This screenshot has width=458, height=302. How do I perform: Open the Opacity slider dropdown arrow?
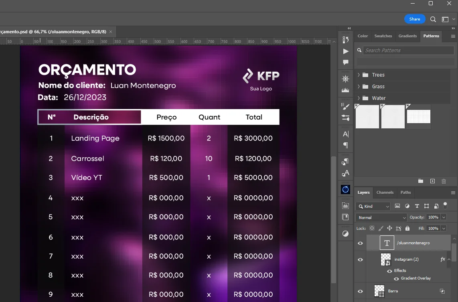click(444, 217)
